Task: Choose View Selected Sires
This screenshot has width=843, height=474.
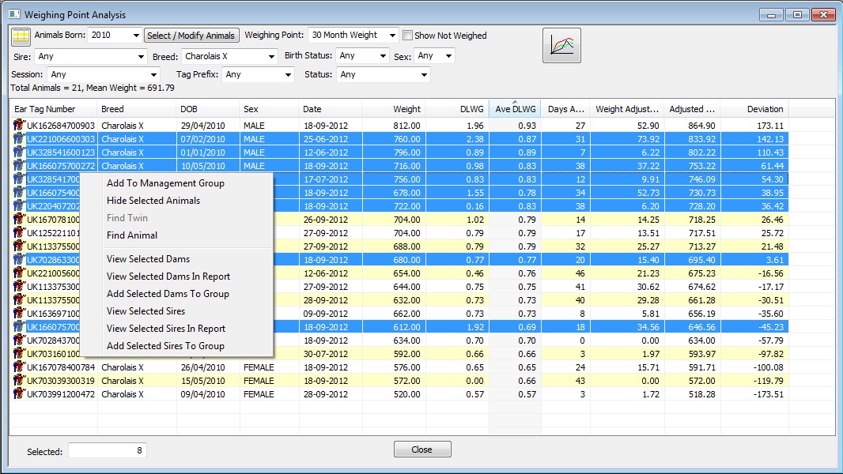Action: [x=146, y=311]
